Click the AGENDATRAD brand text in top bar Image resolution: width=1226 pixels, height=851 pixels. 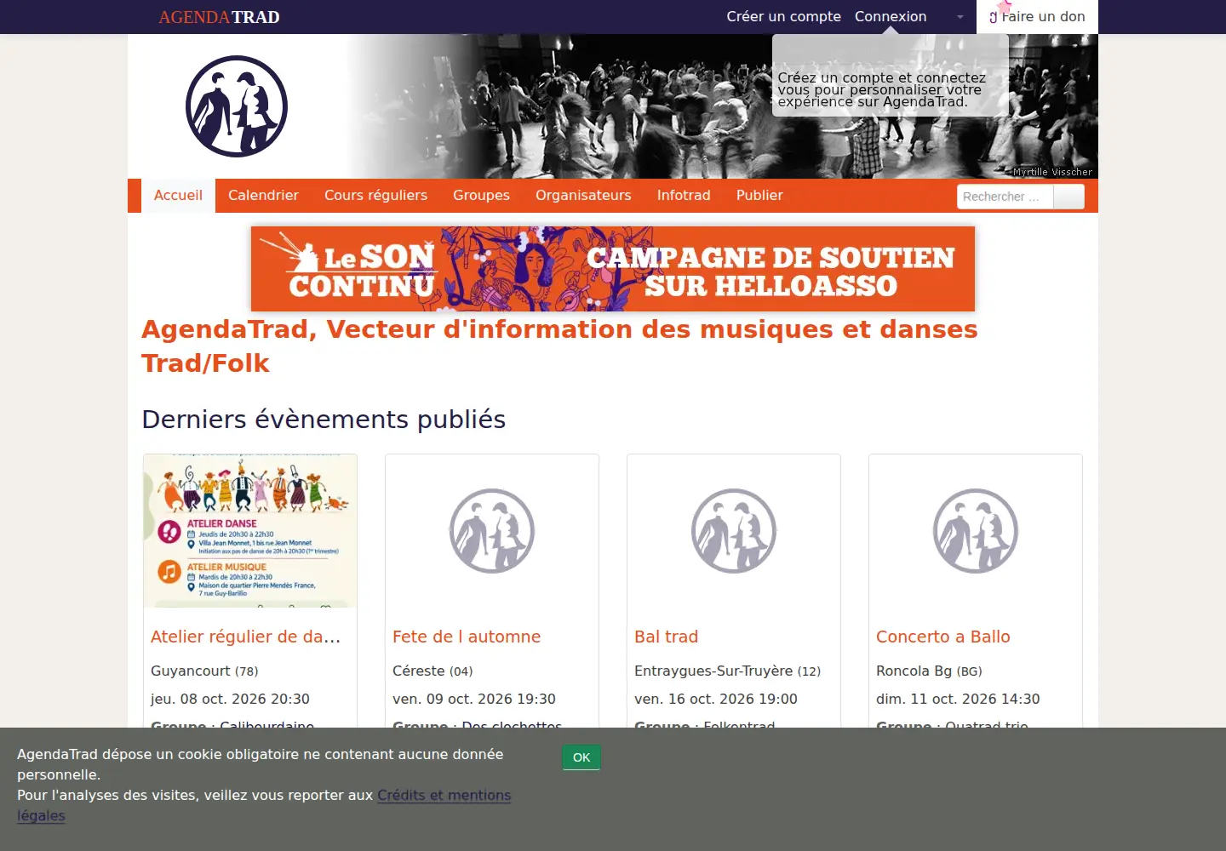click(x=219, y=17)
